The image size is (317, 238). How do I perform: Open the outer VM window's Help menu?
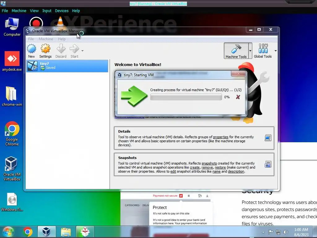76,11
